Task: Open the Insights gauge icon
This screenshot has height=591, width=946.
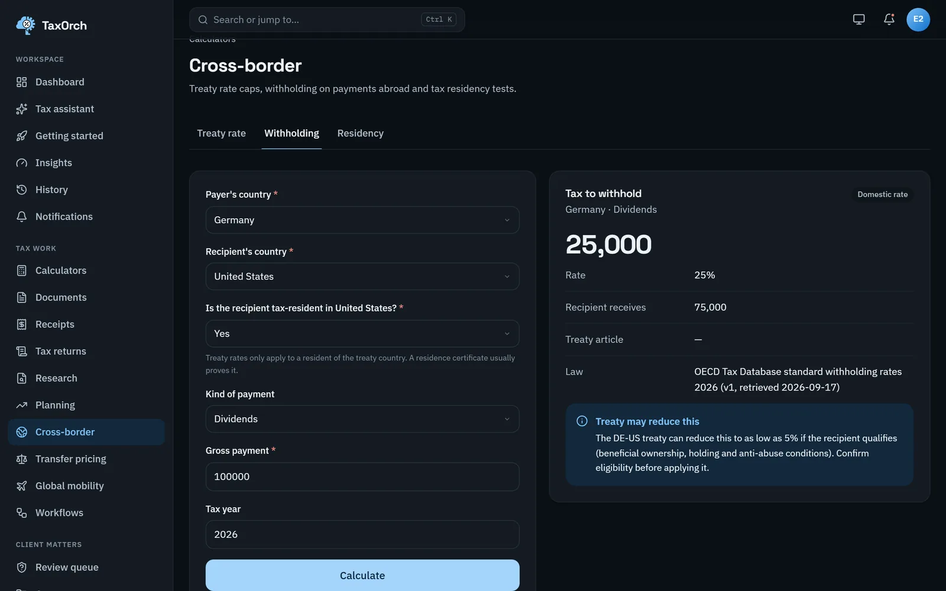Action: coord(22,163)
